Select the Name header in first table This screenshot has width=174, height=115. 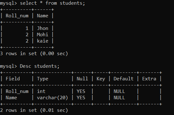point(43,16)
